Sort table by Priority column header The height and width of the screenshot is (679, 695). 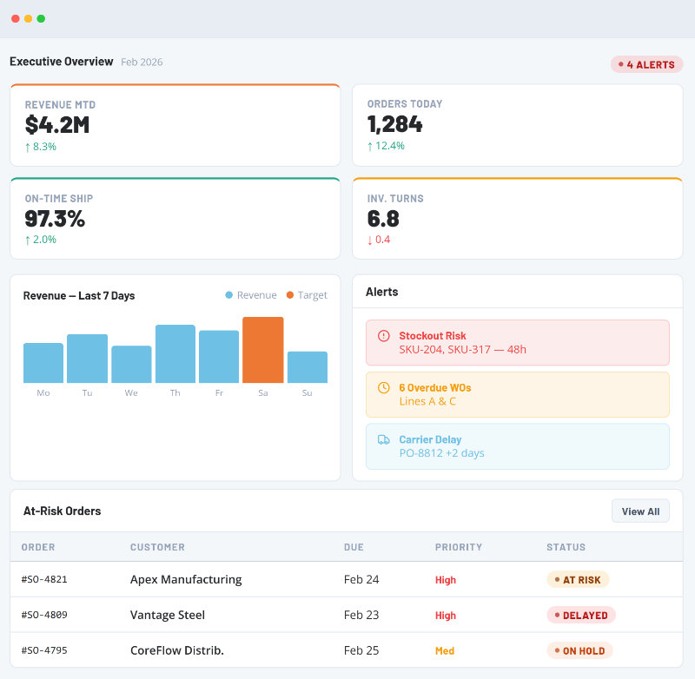pos(458,547)
